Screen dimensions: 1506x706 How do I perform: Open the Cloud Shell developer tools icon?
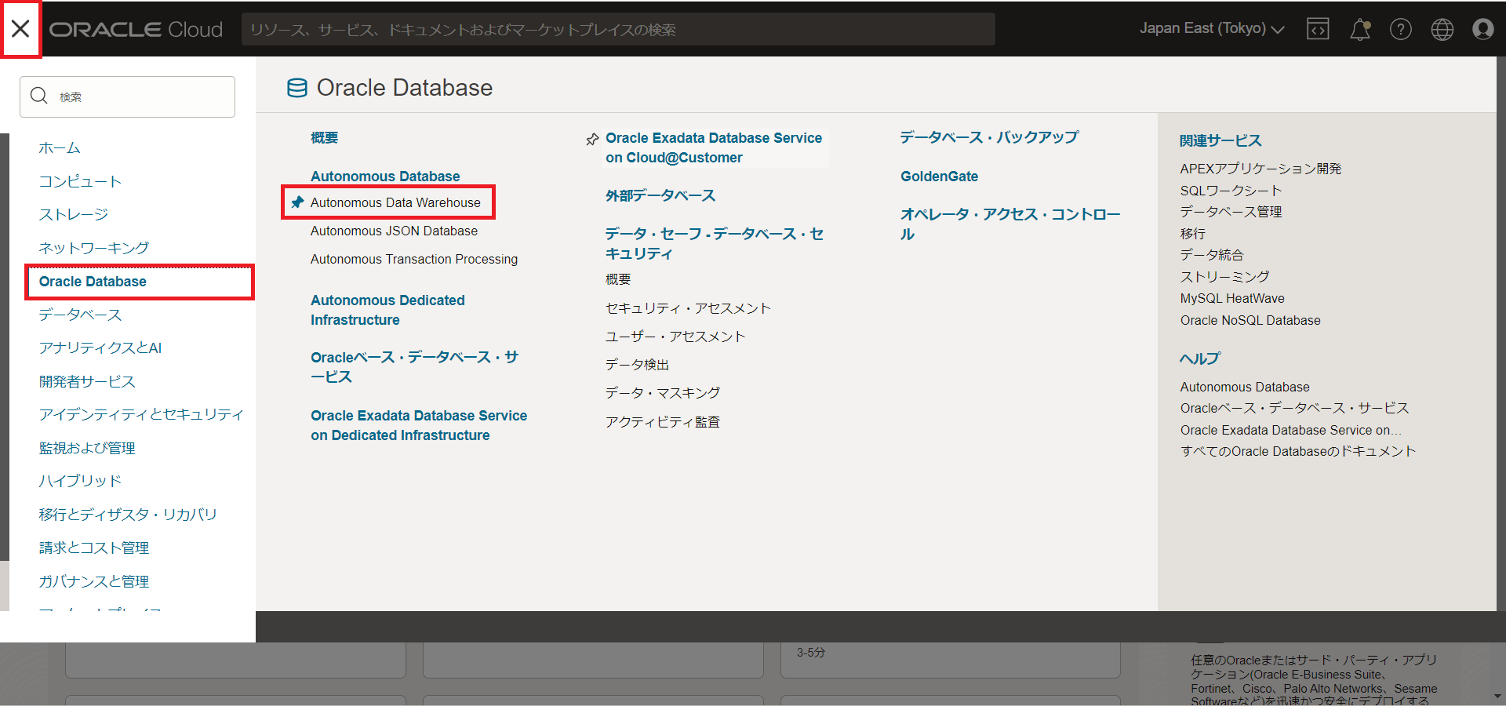coord(1318,29)
